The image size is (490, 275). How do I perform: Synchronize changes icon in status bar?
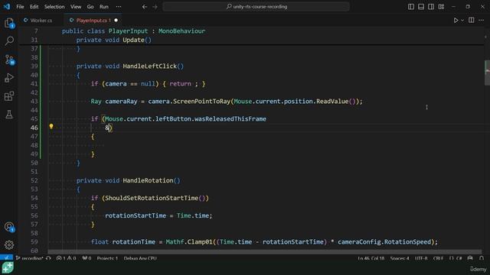[48, 258]
